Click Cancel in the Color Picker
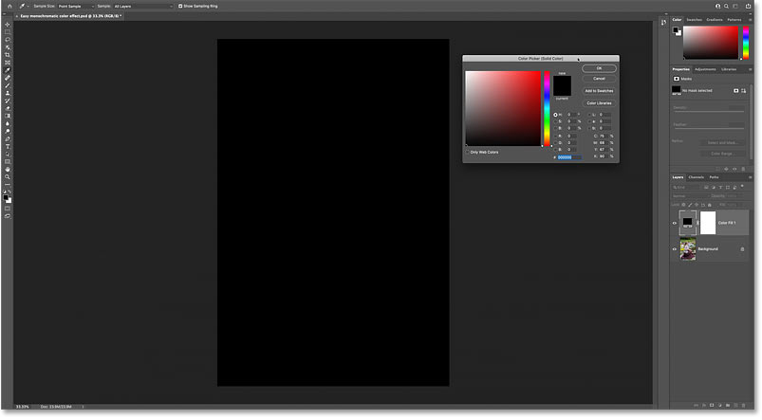This screenshot has width=762, height=420. pos(599,79)
